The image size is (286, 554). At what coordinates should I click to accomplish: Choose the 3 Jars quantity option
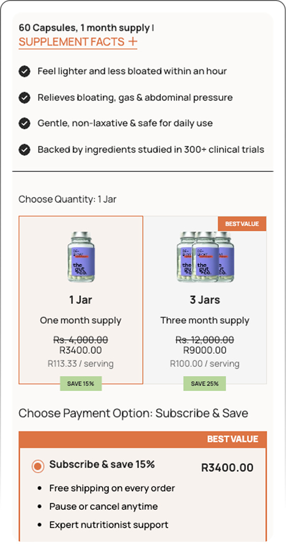205,300
